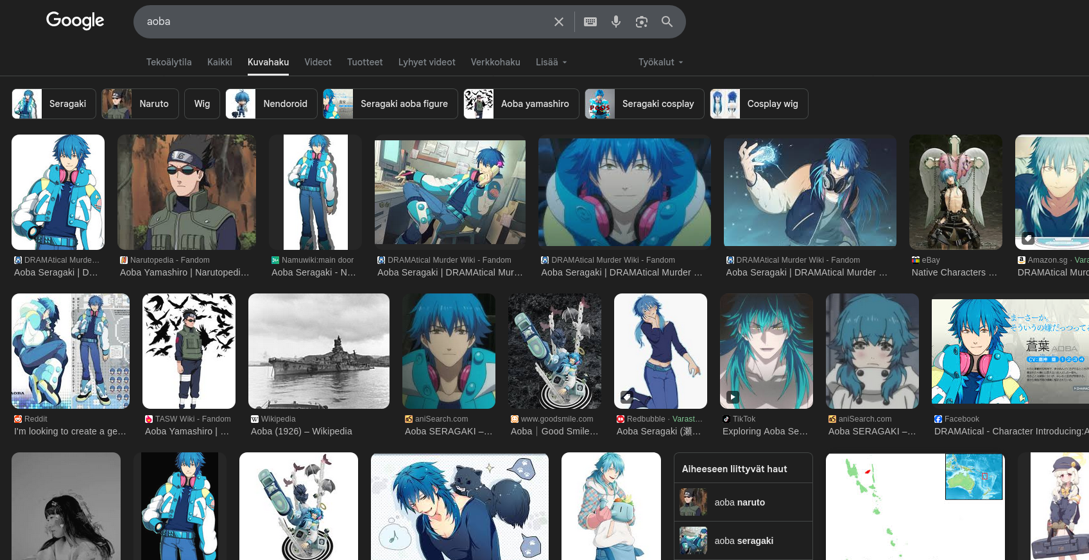1089x560 pixels.
Task: Click the Facebook favicon next to Facebook source
Action: [938, 419]
